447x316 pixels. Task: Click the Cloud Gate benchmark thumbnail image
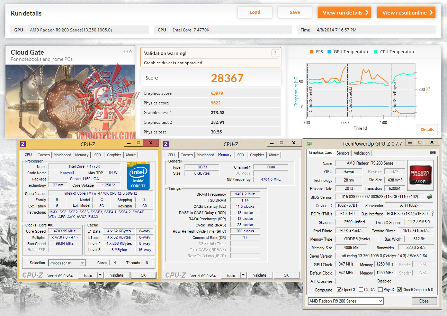(x=70, y=102)
